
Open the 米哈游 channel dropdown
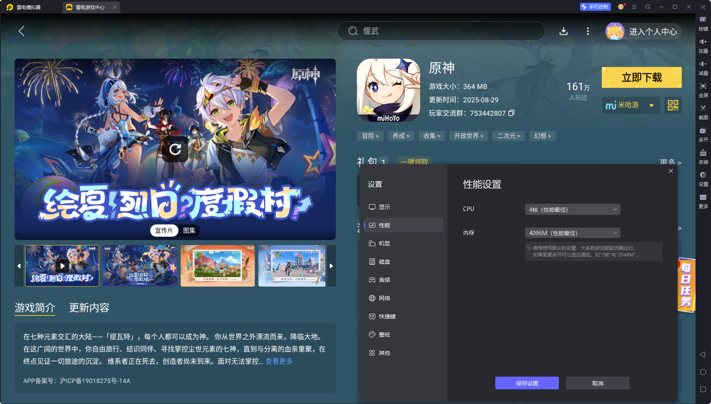pos(631,105)
